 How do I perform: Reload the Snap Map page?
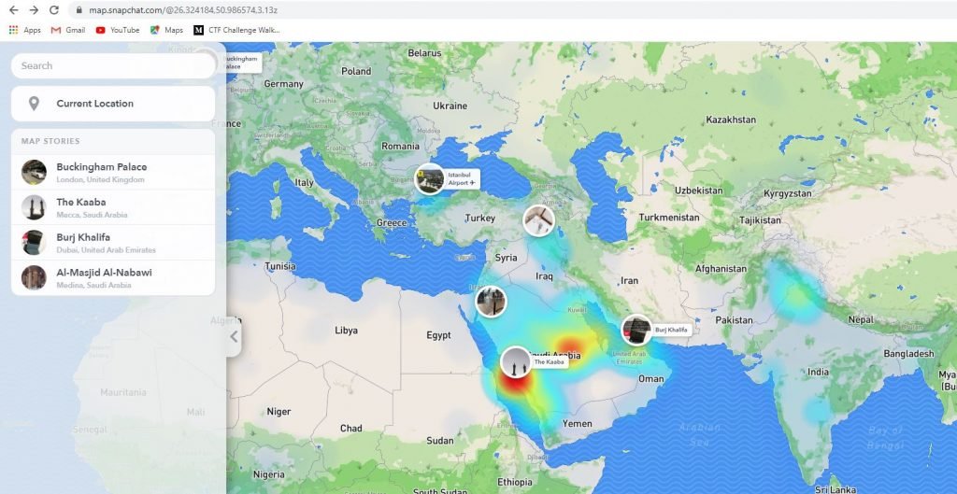point(53,10)
